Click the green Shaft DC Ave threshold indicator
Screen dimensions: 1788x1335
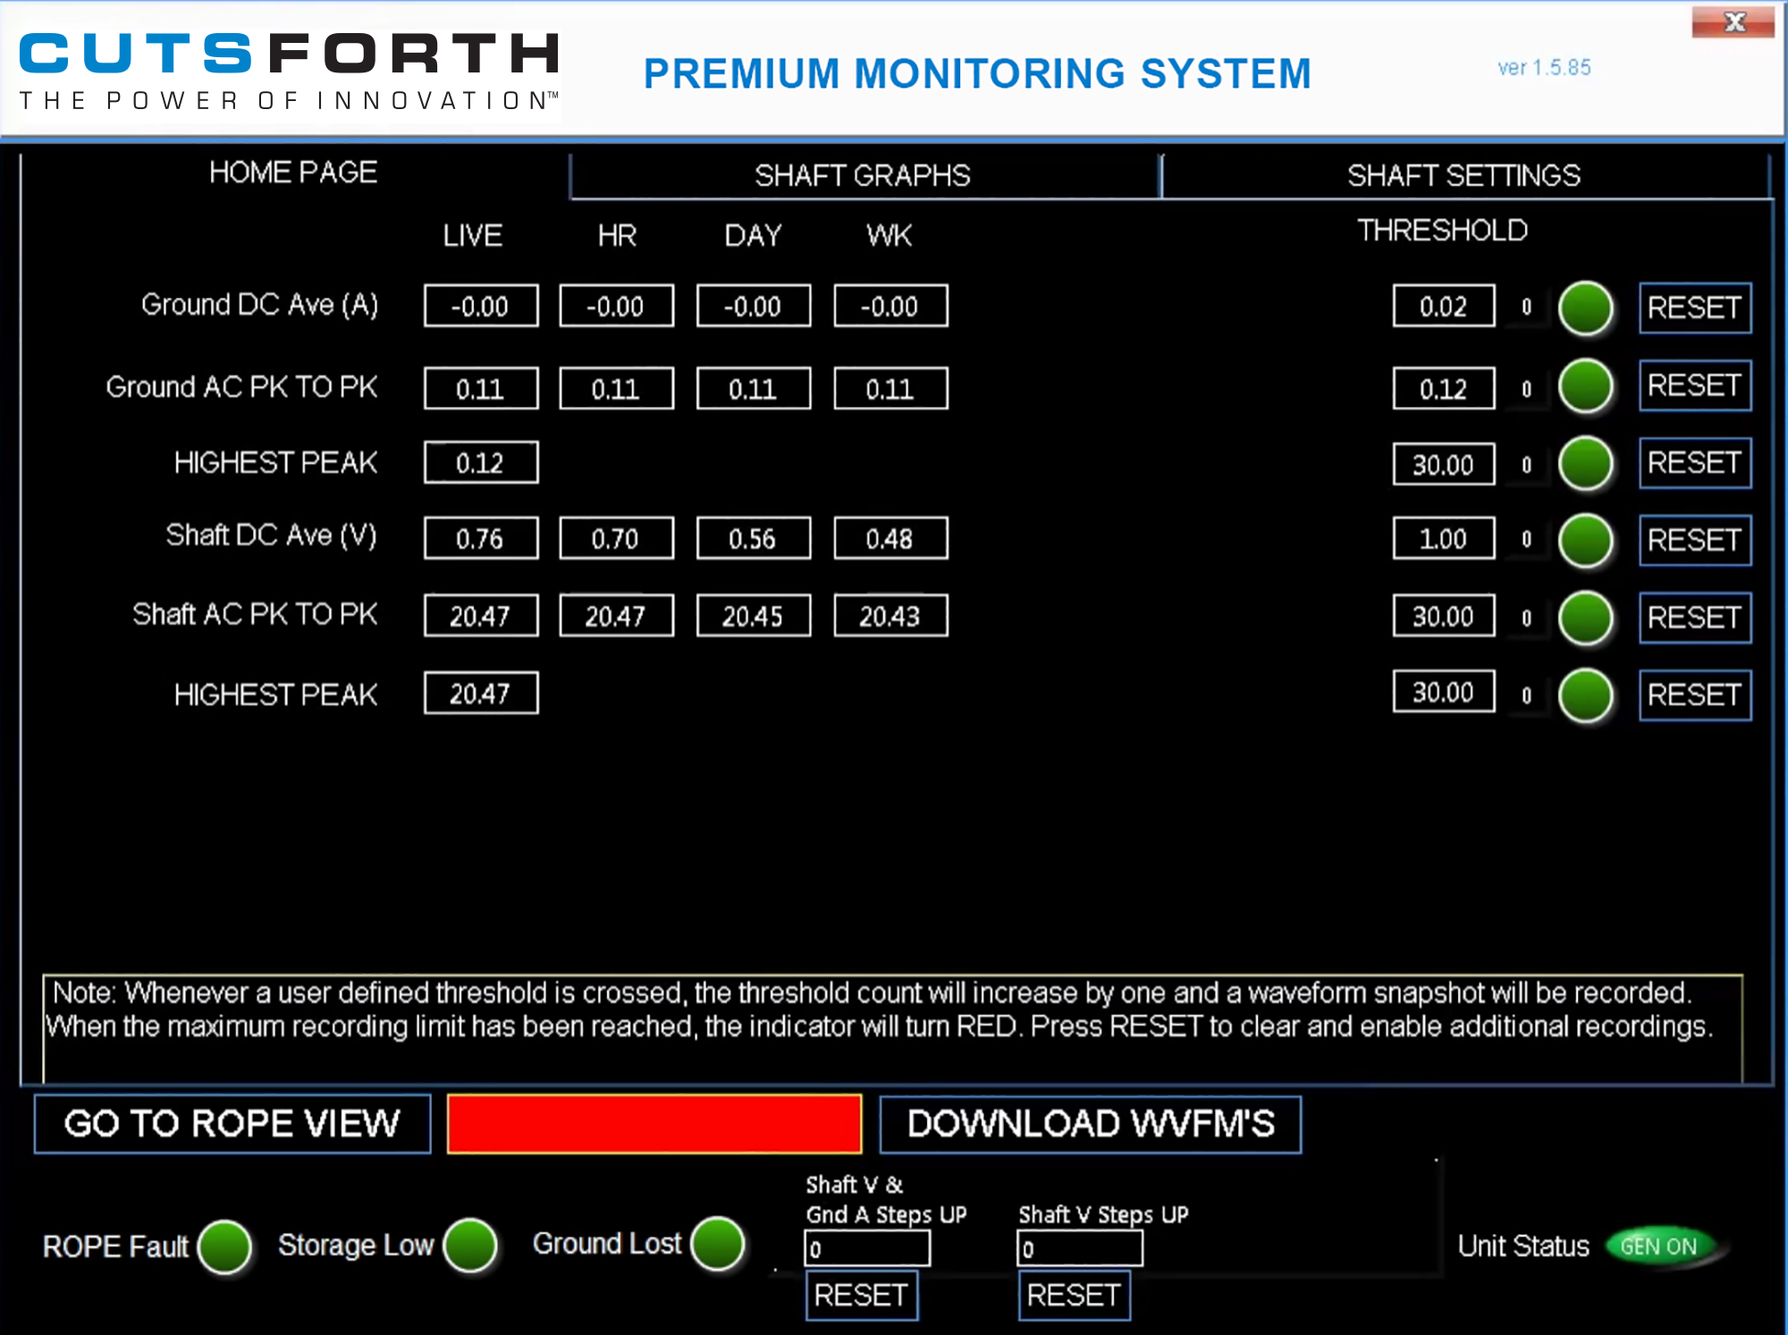tap(1585, 540)
